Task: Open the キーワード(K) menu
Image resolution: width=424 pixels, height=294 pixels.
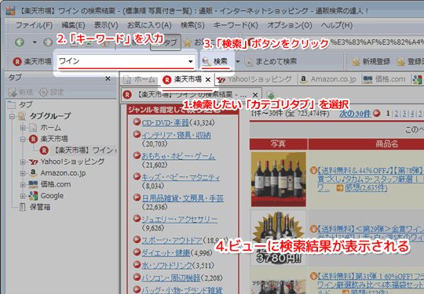Action: click(x=236, y=25)
